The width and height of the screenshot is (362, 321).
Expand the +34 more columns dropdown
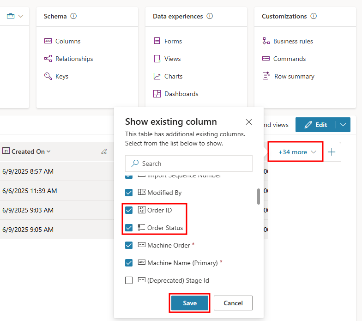(x=298, y=152)
